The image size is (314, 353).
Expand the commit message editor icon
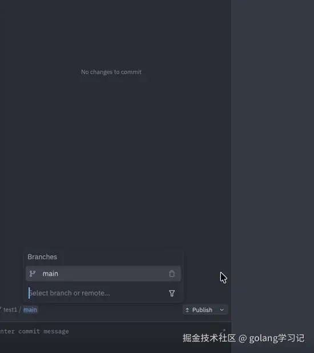click(x=223, y=331)
